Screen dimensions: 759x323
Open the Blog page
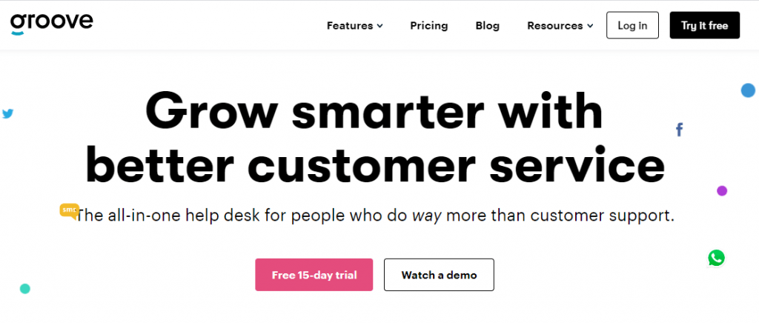[488, 26]
